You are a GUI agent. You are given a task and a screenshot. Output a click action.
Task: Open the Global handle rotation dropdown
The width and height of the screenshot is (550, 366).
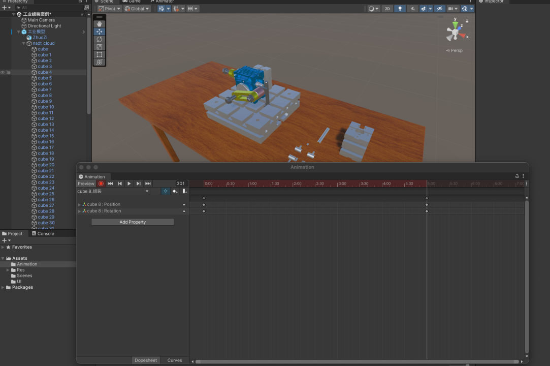(x=137, y=9)
